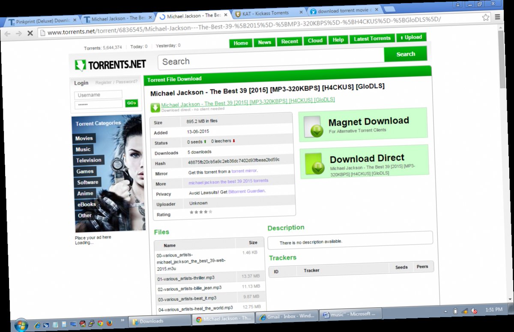Select the Other category
514x332 pixels.
[x=85, y=216]
